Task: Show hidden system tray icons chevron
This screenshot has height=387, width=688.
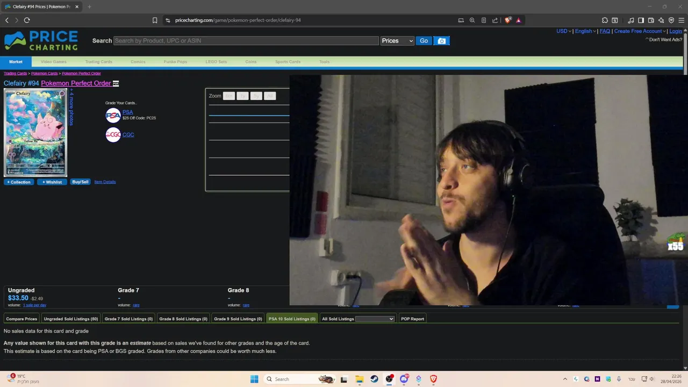Action: [565, 379]
